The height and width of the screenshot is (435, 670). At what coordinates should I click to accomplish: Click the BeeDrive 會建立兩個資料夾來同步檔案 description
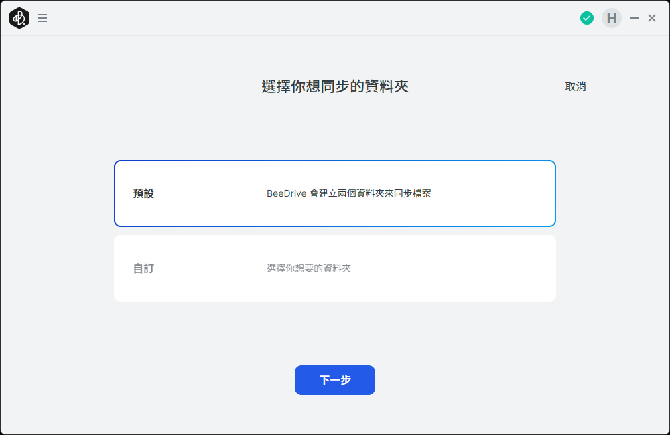pos(348,193)
